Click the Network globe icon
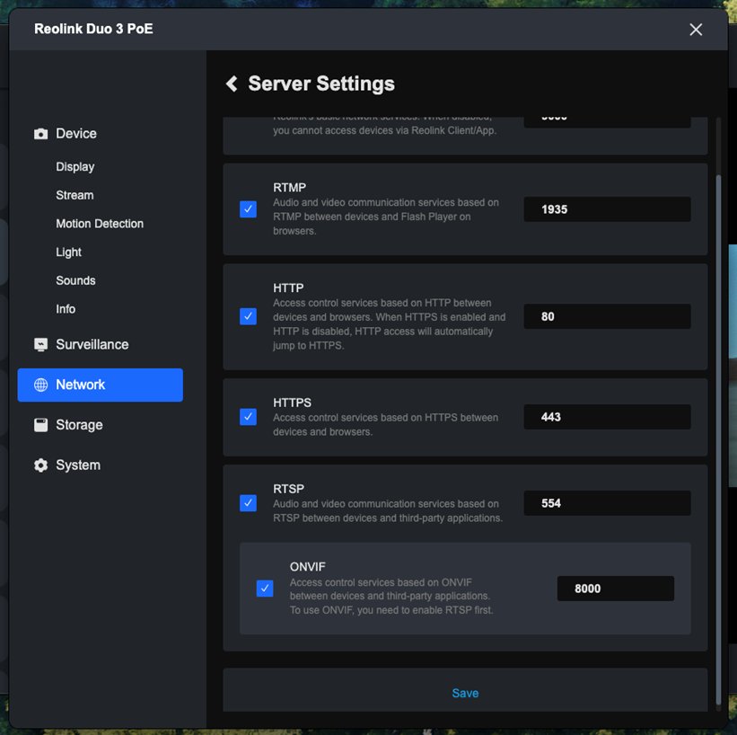 tap(41, 385)
